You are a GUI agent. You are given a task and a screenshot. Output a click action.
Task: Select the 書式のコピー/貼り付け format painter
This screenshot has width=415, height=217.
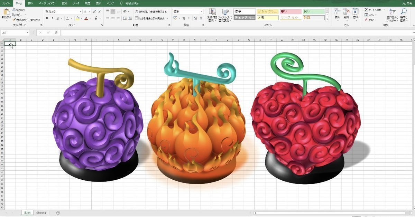point(26,20)
